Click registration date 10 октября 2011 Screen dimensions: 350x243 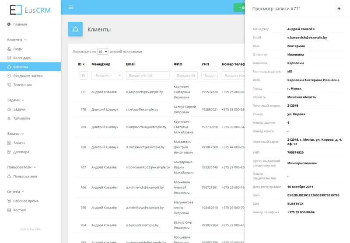pyautogui.click(x=300, y=187)
